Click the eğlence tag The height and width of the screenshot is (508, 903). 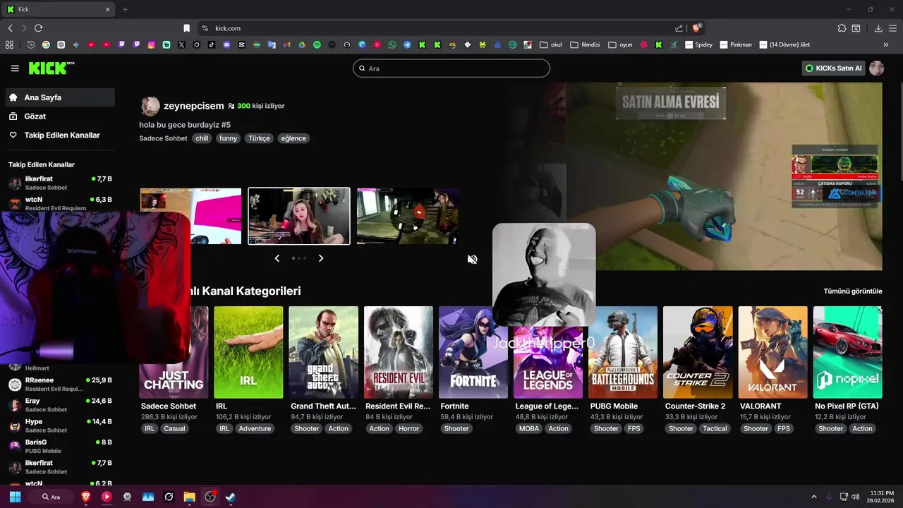[x=293, y=138]
